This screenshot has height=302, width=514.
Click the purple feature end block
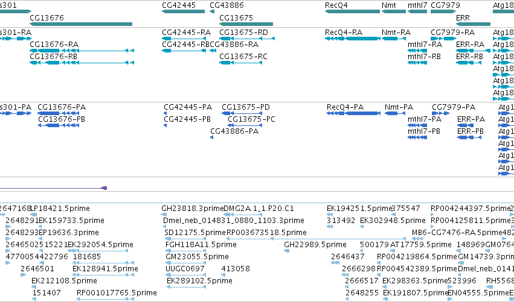[x=104, y=188]
